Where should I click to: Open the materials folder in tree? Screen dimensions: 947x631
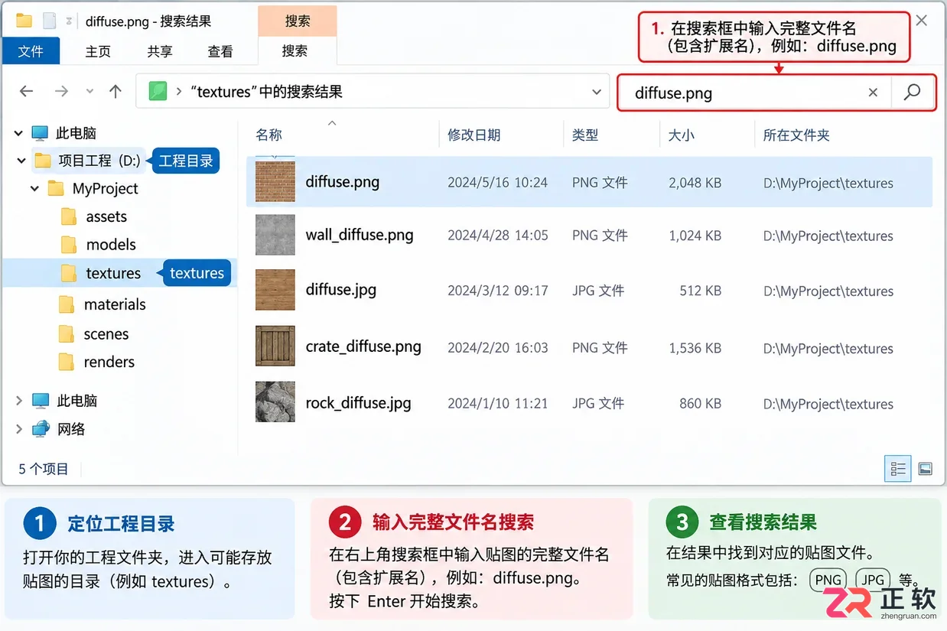click(115, 304)
